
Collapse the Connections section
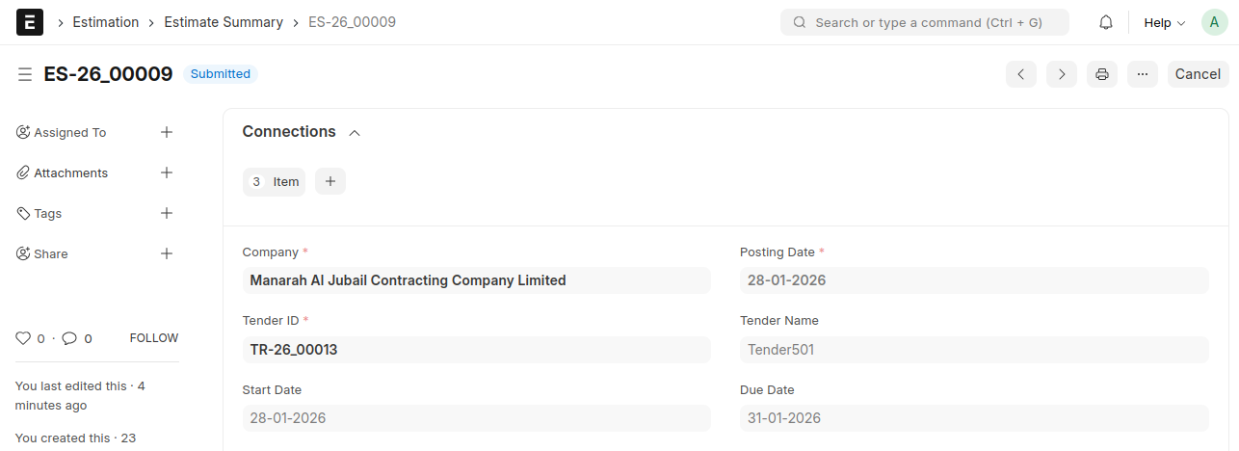pyautogui.click(x=354, y=133)
